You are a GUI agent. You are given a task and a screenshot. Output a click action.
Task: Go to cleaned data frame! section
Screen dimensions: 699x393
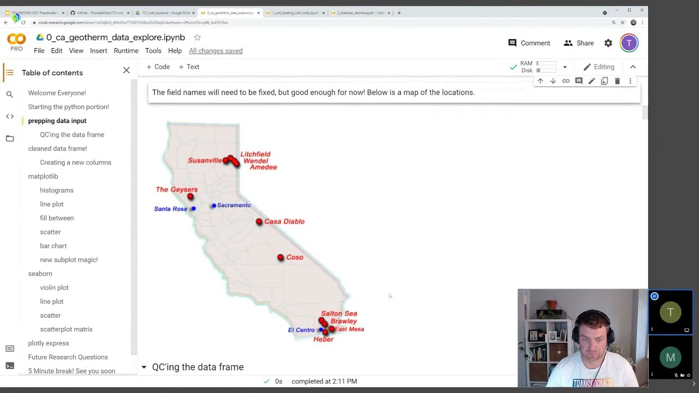57,148
